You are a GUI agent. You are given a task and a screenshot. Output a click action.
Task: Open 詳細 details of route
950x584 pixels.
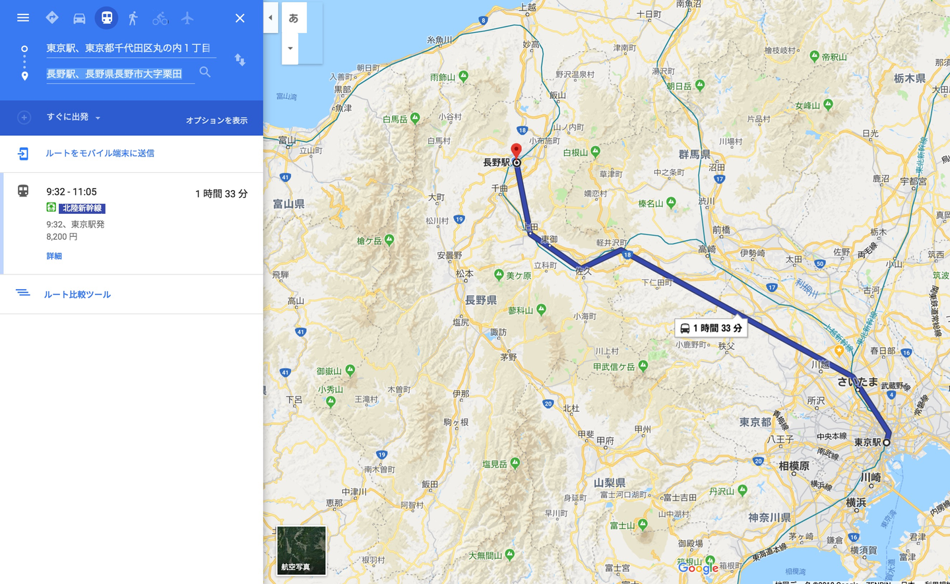click(x=54, y=256)
